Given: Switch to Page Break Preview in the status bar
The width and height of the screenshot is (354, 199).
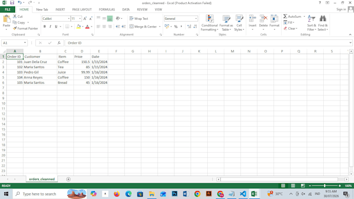Looking at the screenshot, I should coord(303,185).
